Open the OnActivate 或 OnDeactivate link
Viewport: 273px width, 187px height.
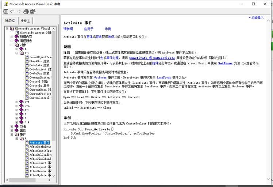pos(152,58)
